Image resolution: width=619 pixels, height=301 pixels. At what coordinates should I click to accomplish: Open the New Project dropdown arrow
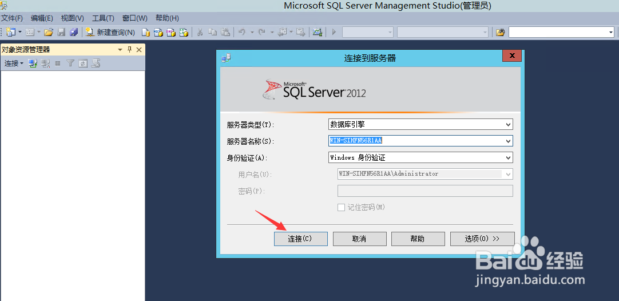(19, 32)
